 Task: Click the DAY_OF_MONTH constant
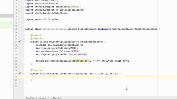(x=77, y=54)
